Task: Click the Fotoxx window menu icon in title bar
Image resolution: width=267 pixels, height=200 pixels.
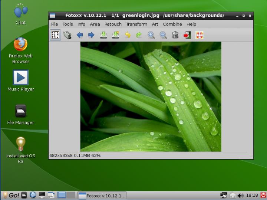Action: tap(52, 16)
